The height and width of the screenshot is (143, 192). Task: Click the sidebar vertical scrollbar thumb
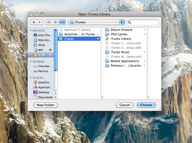point(56,50)
